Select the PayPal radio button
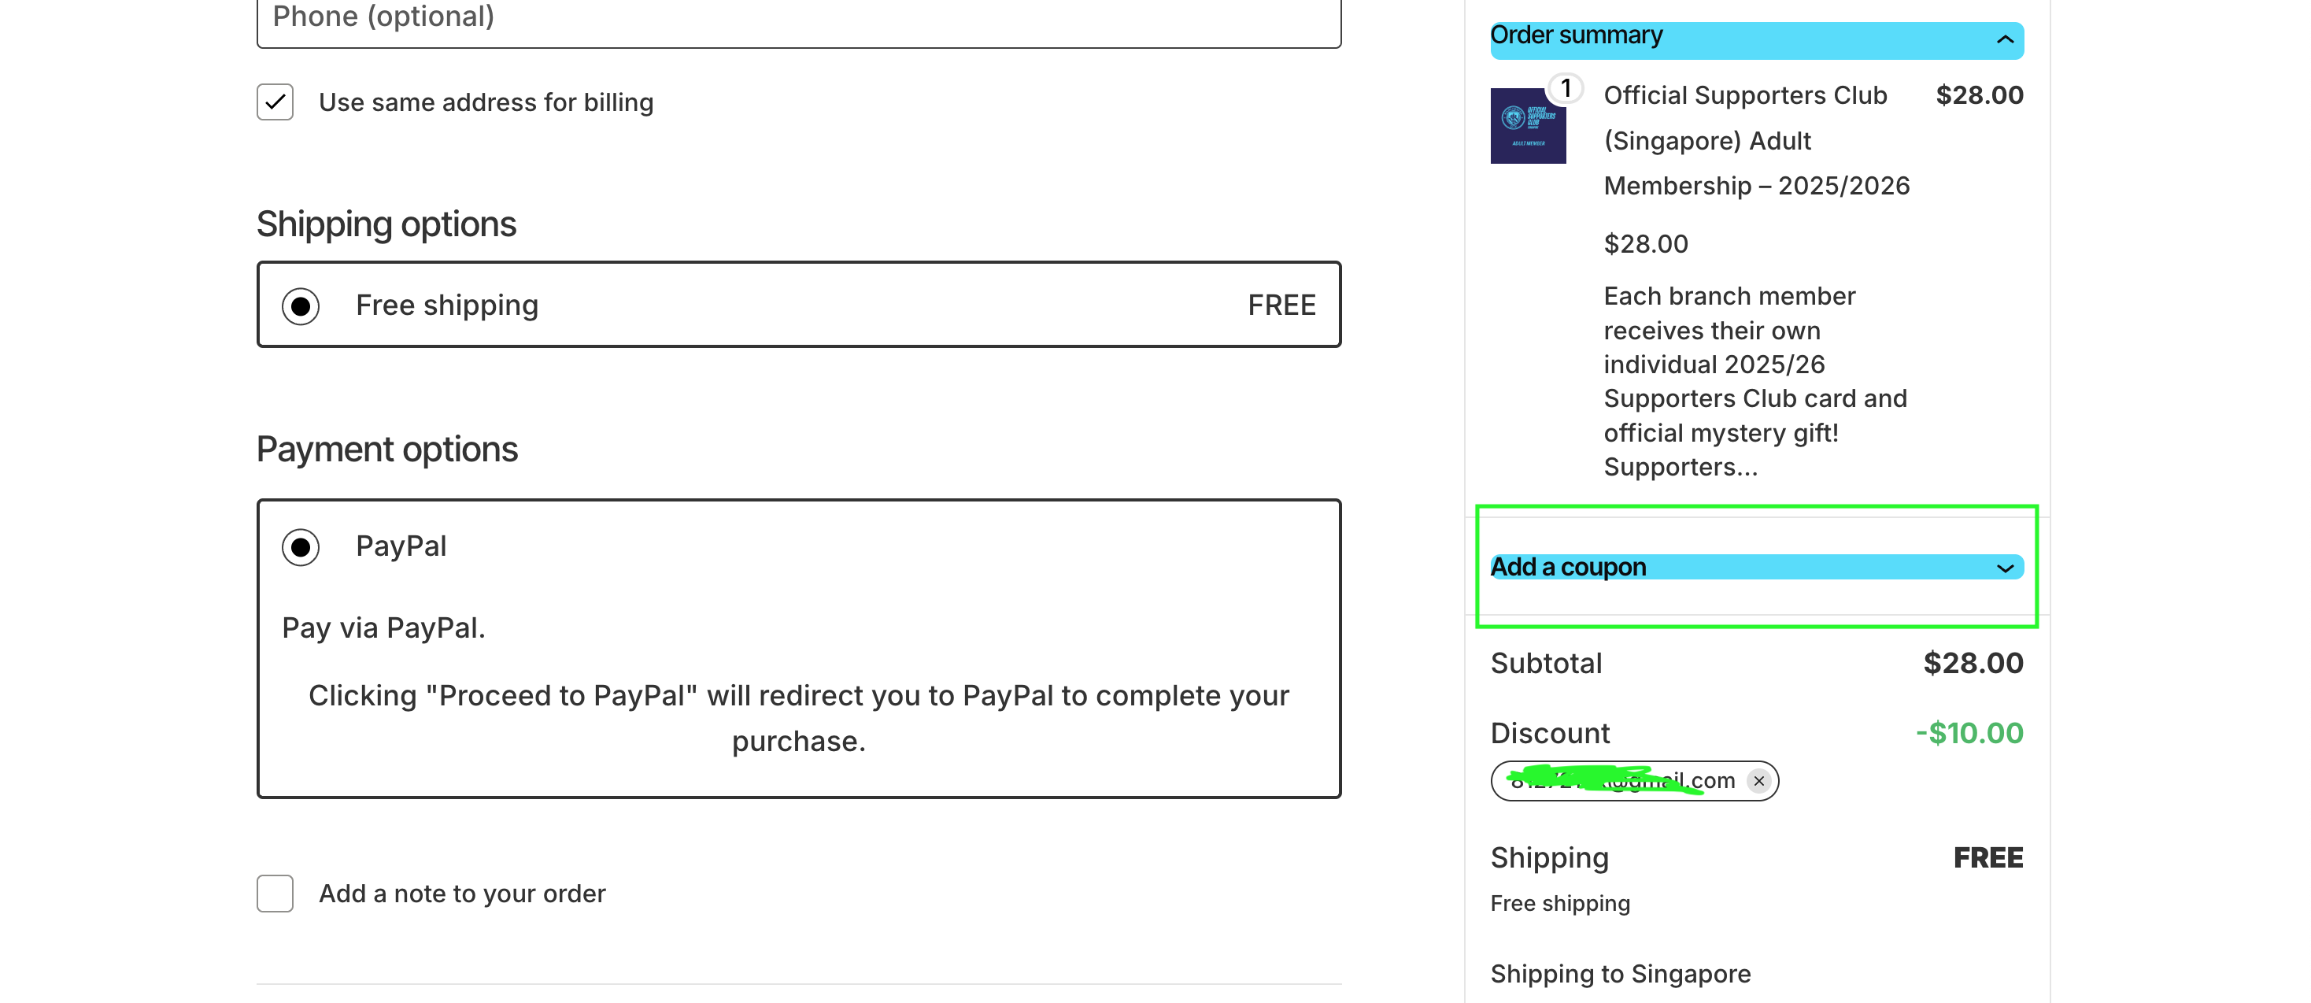 301,547
